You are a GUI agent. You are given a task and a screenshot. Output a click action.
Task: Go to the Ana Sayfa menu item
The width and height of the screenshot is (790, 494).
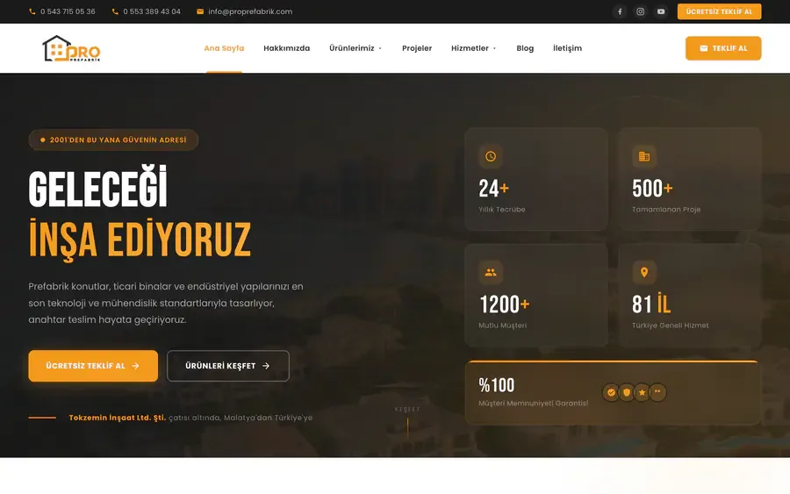(224, 48)
